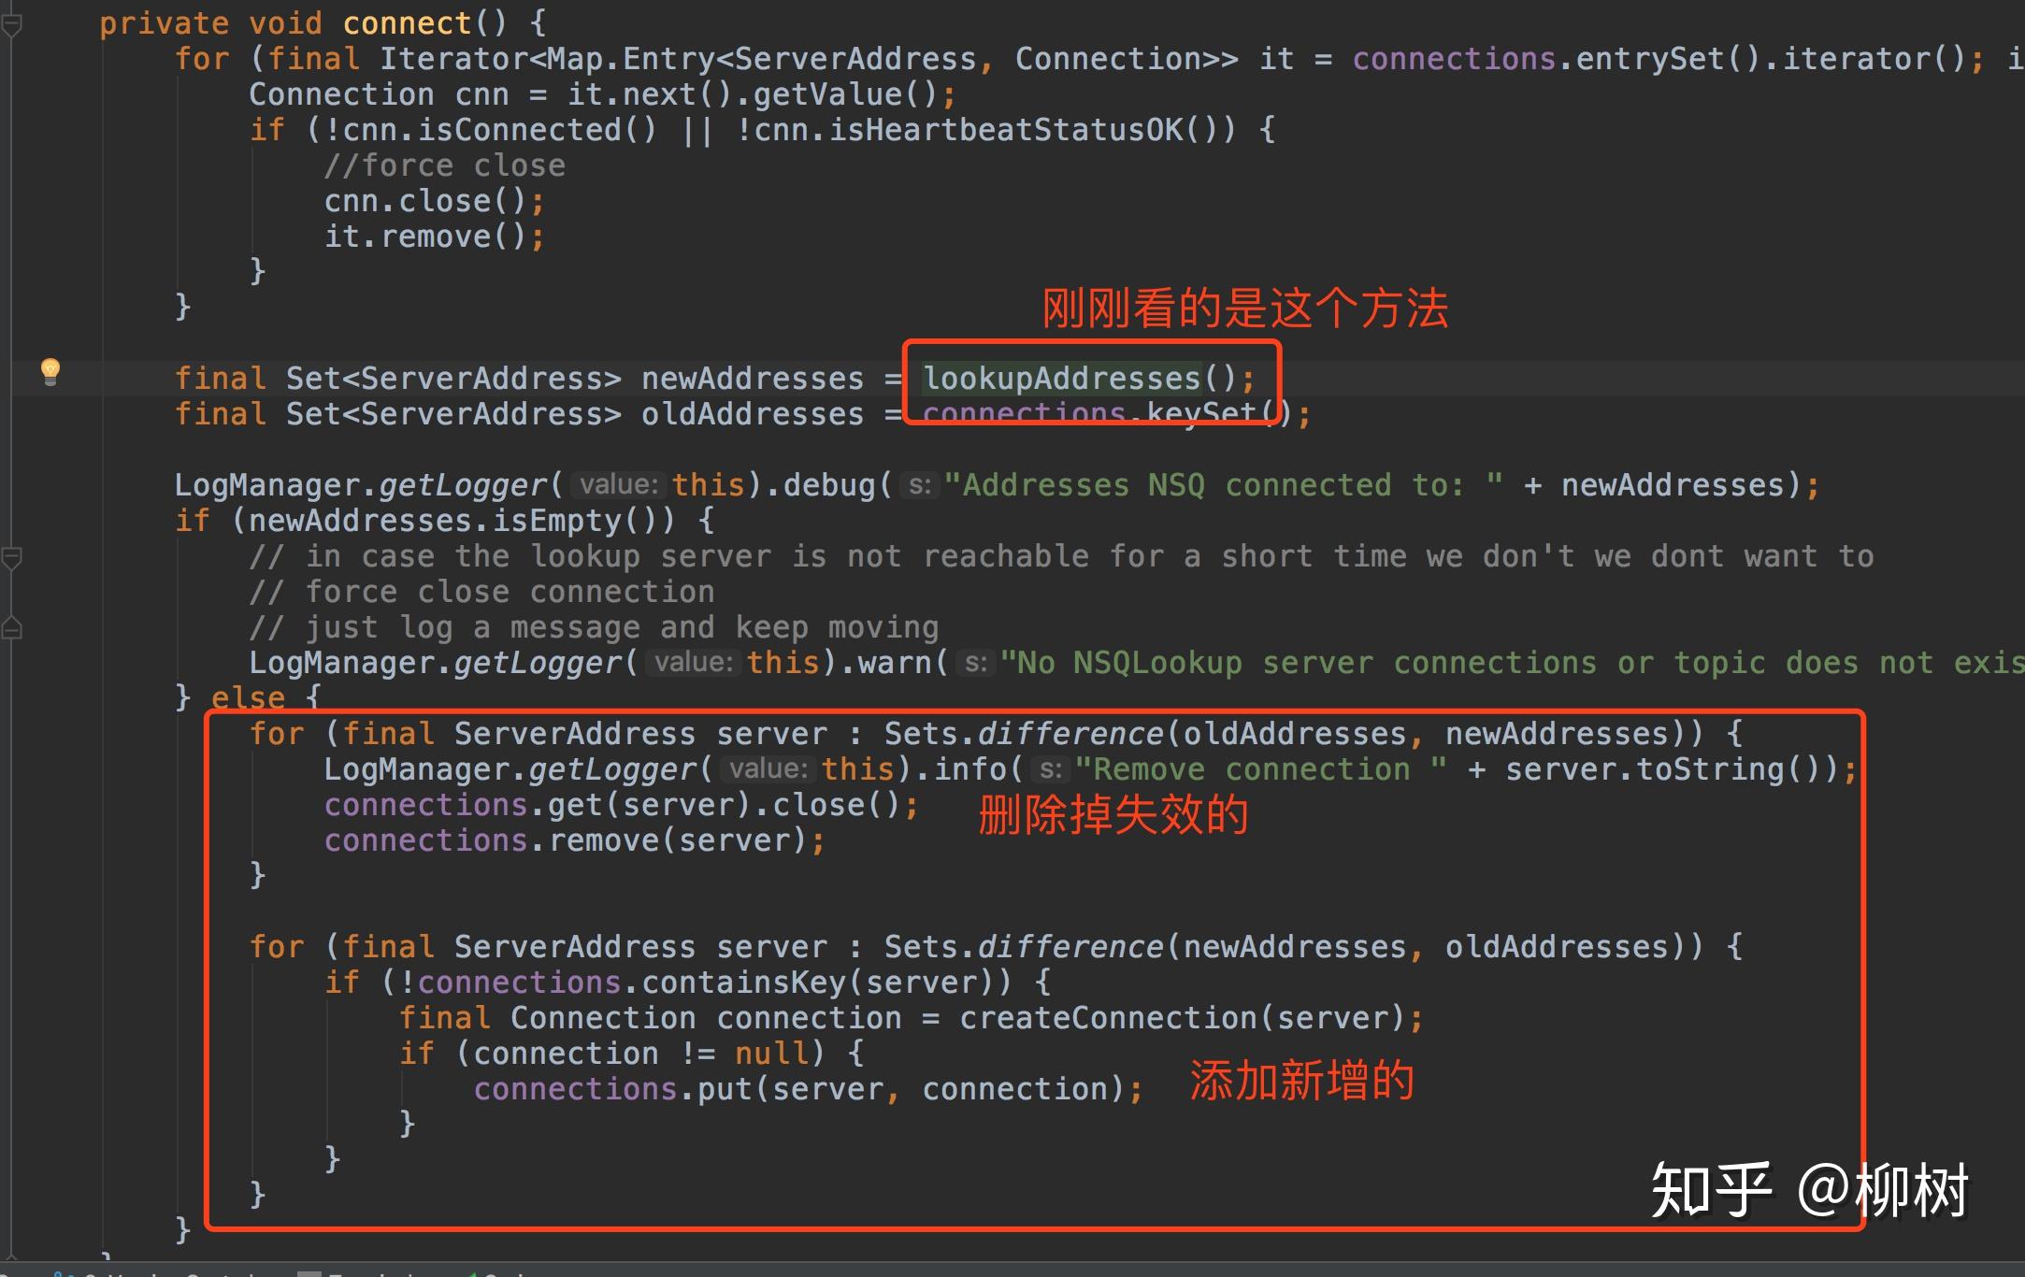Viewport: 2025px width, 1277px height.
Task: Click the green Services icon in the bottom bar
Action: click(x=472, y=1273)
